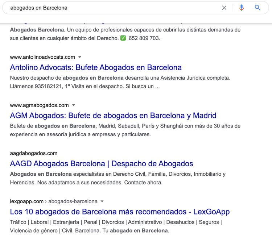Open dropdown arrow next to www.agmabogados.com

click(74, 105)
